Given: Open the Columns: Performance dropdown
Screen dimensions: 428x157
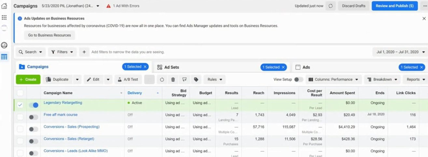Looking at the screenshot, I should coord(333,79).
